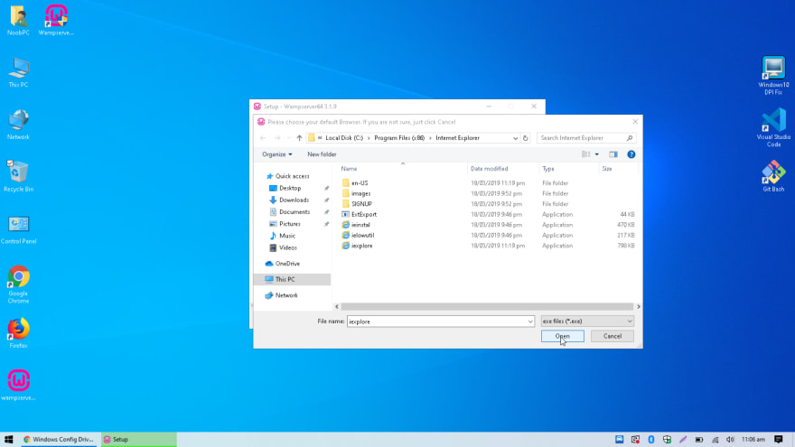Open the view options dropdown arrow

coord(597,154)
